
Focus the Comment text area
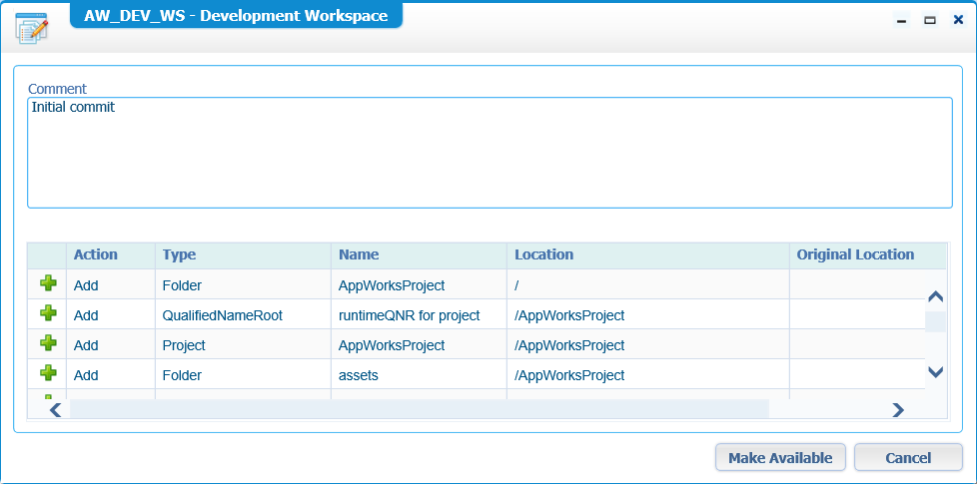(489, 153)
